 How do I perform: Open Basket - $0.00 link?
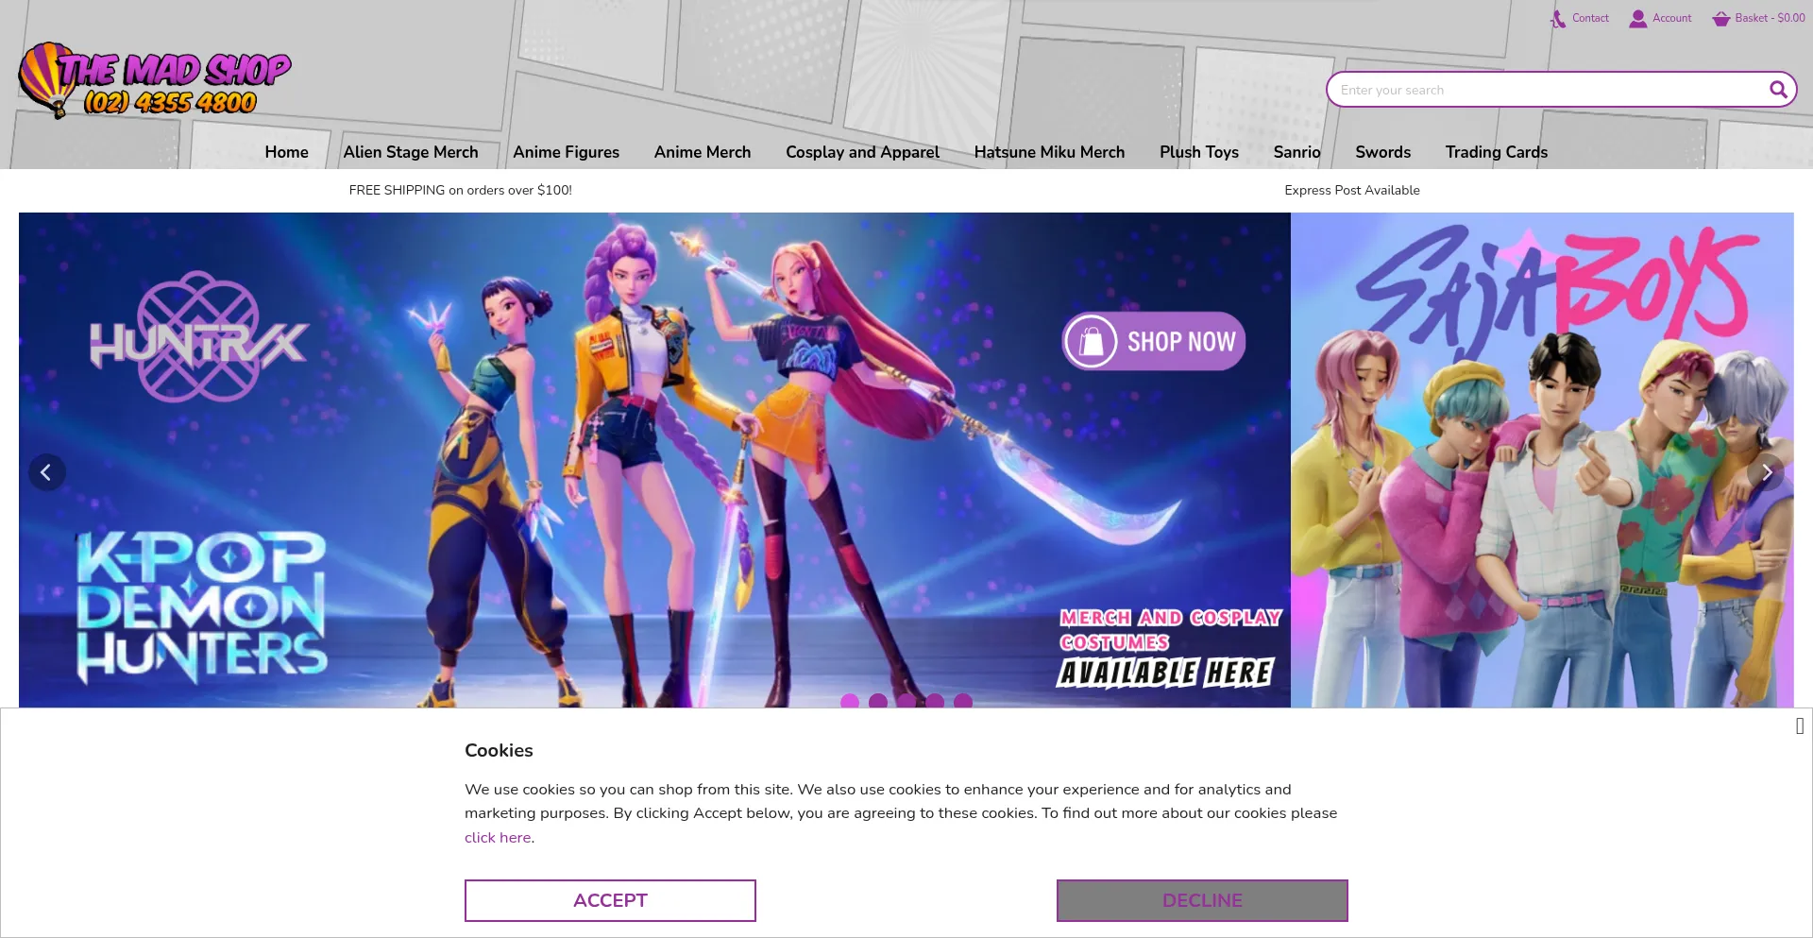pyautogui.click(x=1770, y=18)
